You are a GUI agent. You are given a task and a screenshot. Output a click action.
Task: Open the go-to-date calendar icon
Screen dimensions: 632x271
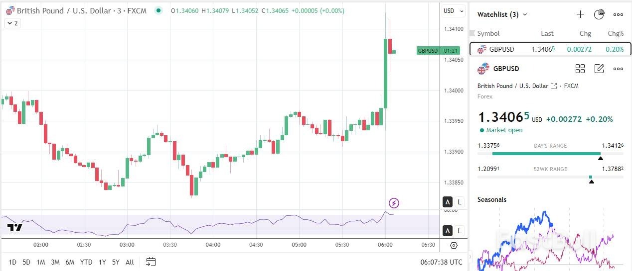151,262
